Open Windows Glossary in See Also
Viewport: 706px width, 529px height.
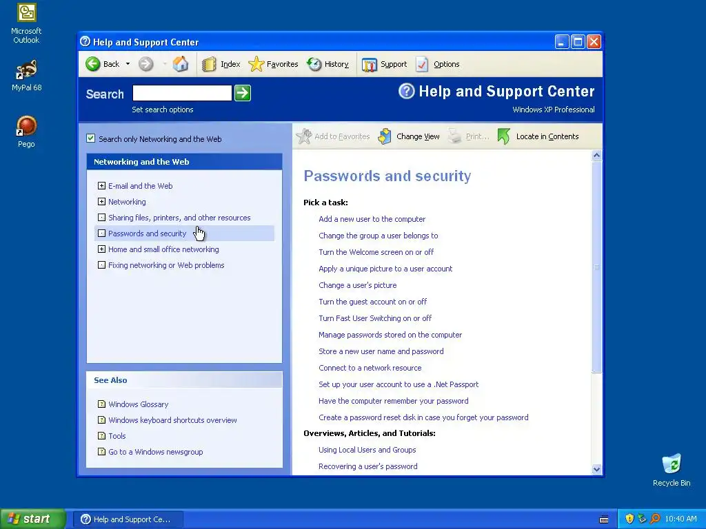pyautogui.click(x=138, y=404)
